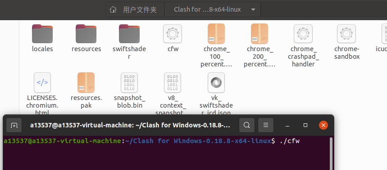Open a new terminal tab
The width and height of the screenshot is (387, 170).
pos(14,125)
